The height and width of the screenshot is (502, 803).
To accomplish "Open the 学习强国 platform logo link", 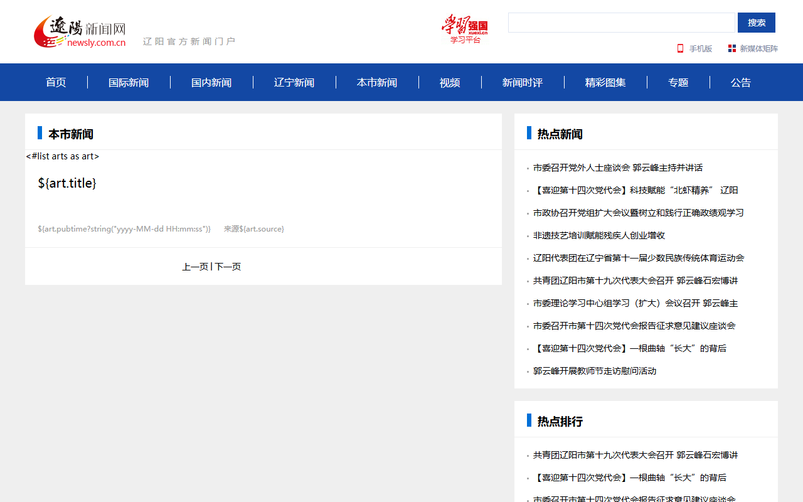I will click(x=465, y=29).
